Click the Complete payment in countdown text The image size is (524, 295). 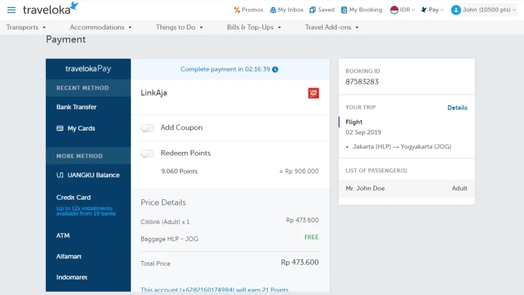(225, 69)
